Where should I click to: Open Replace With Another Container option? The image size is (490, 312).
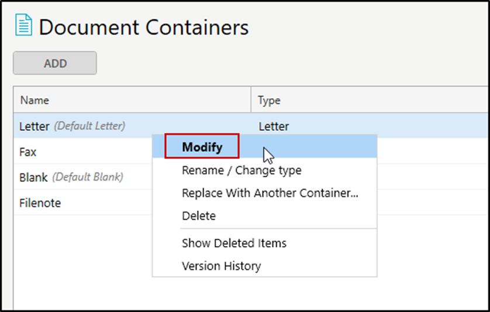coord(270,193)
